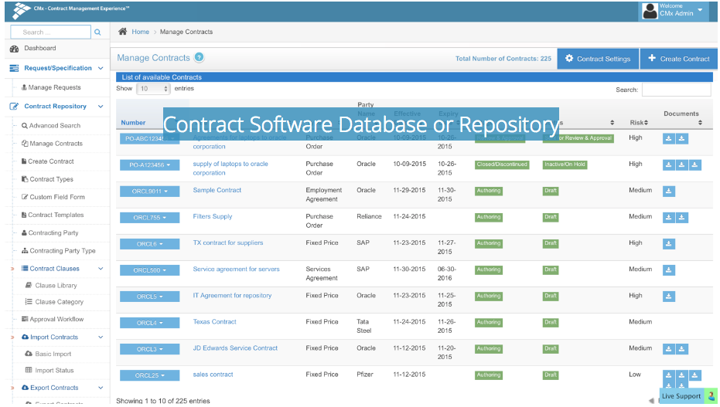
Task: Open Manage Requests in sidebar
Action: [x=54, y=87]
